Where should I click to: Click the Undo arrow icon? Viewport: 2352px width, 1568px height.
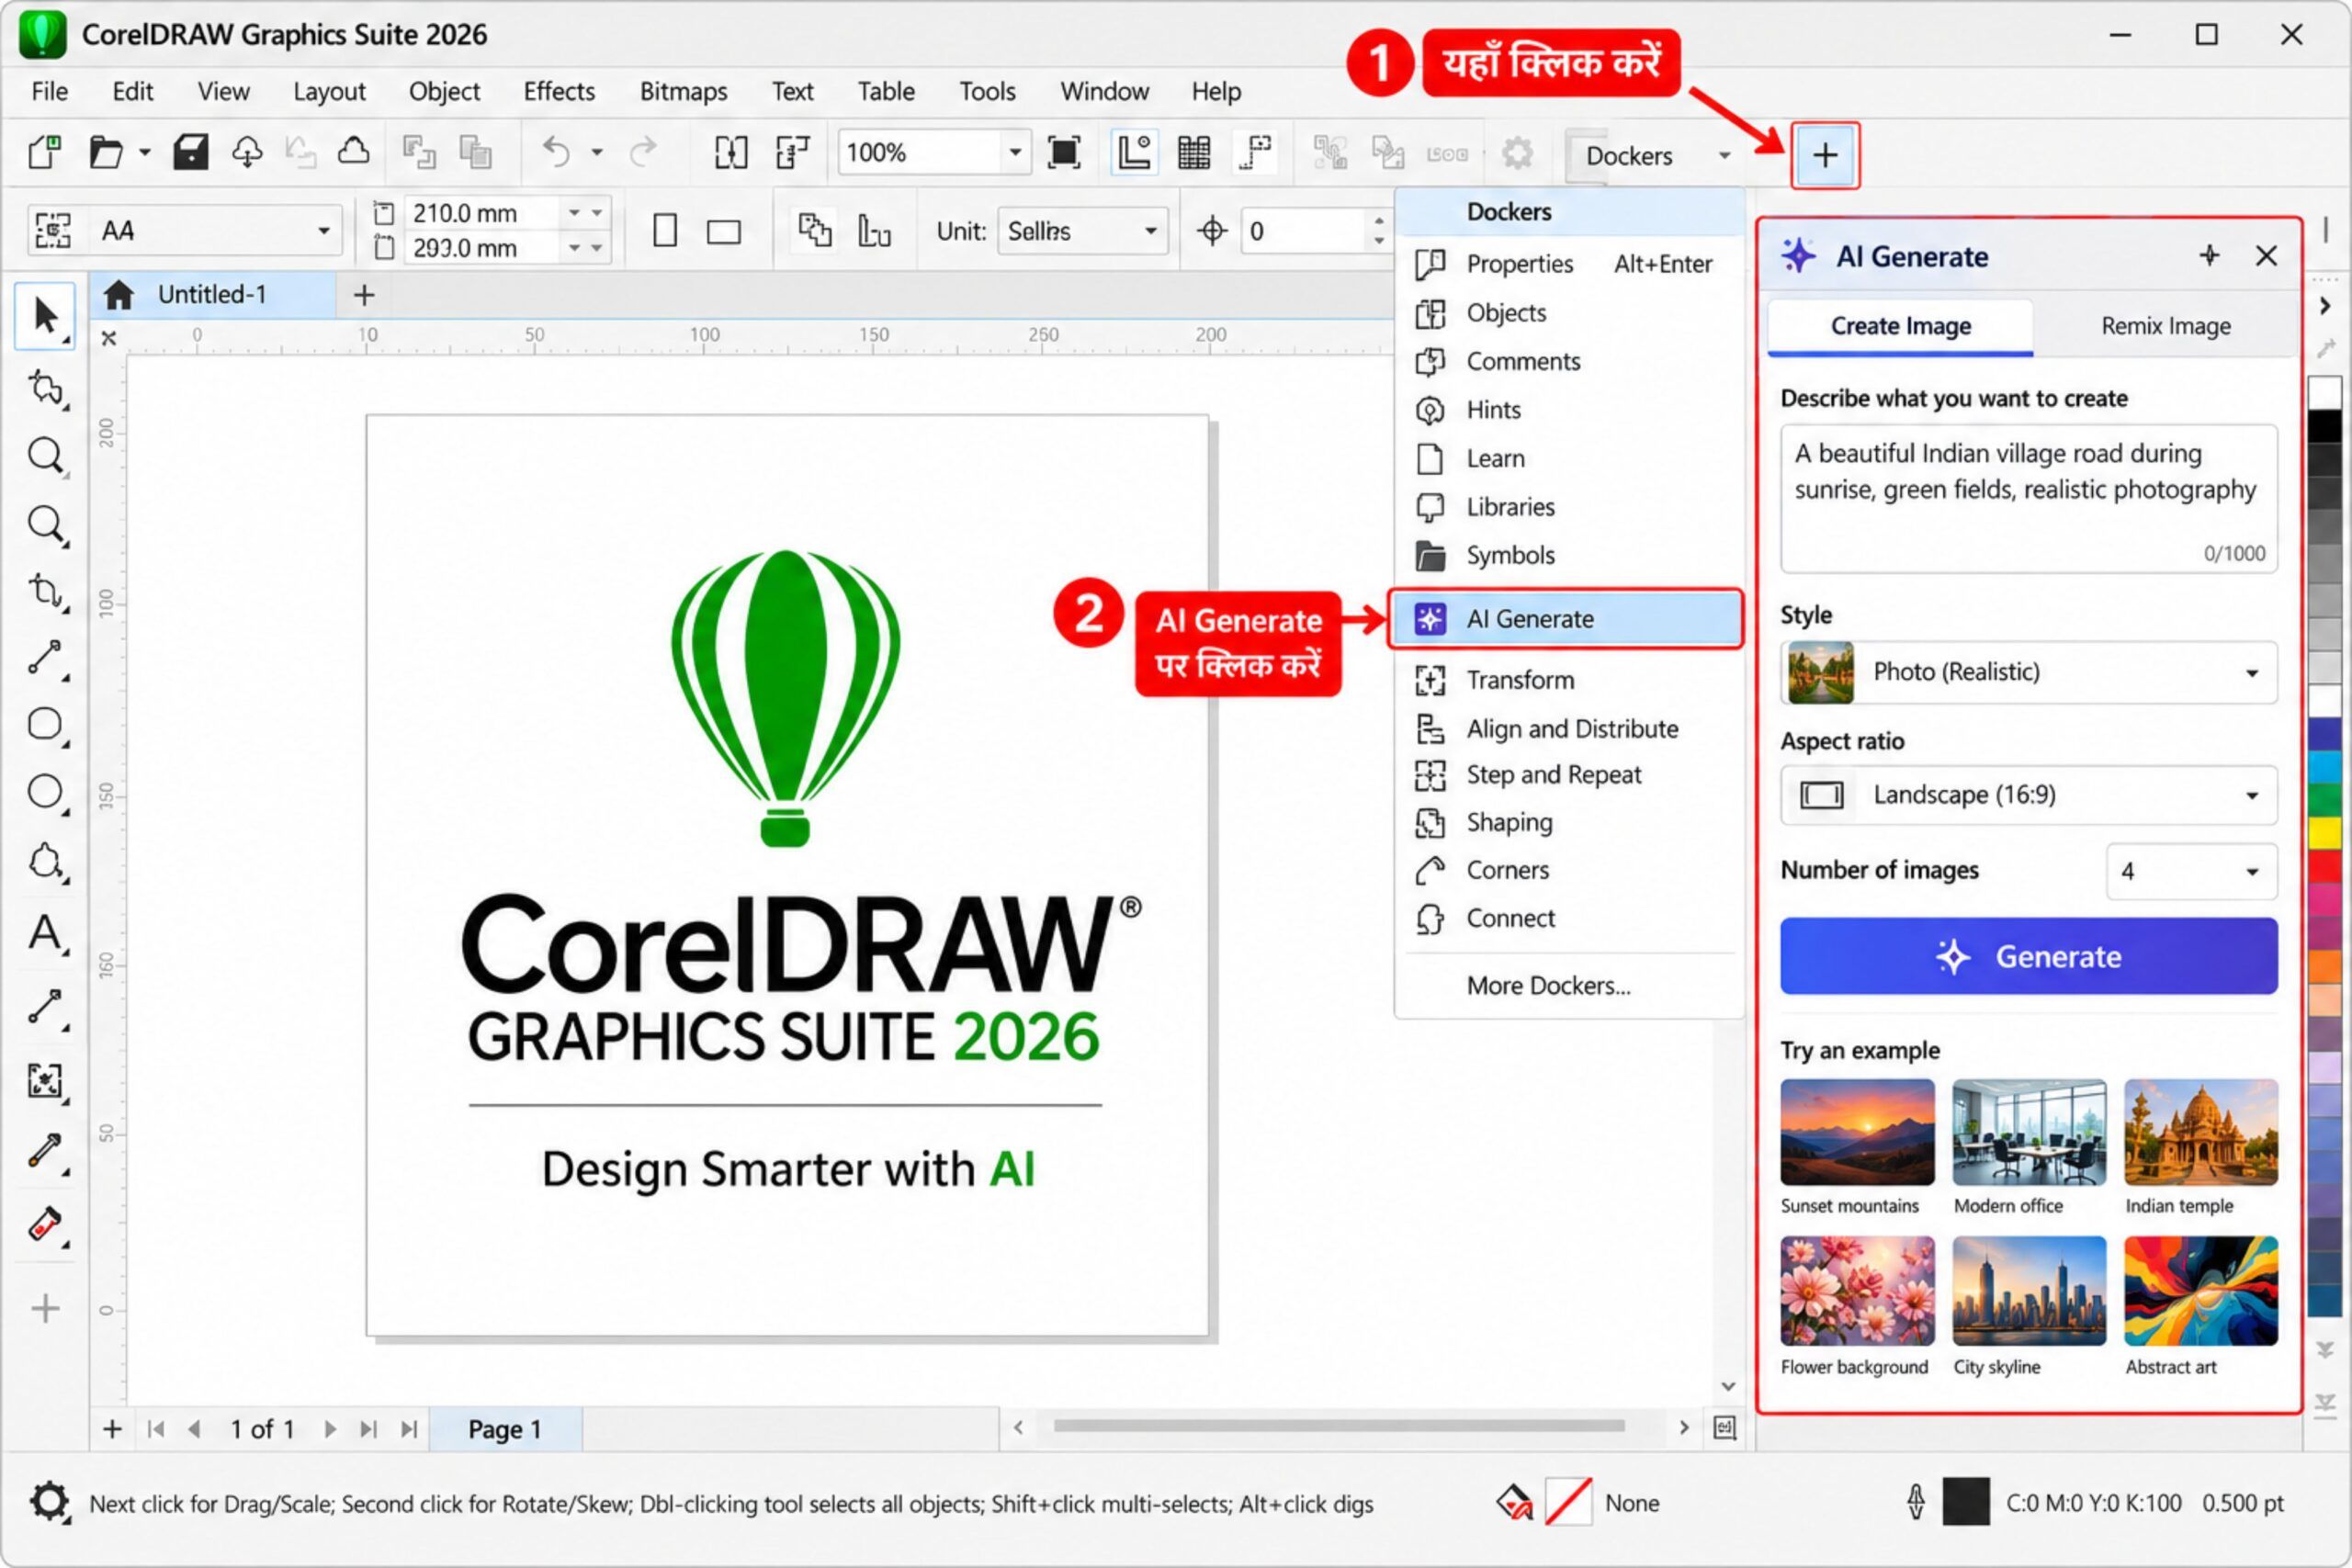pyautogui.click(x=557, y=153)
